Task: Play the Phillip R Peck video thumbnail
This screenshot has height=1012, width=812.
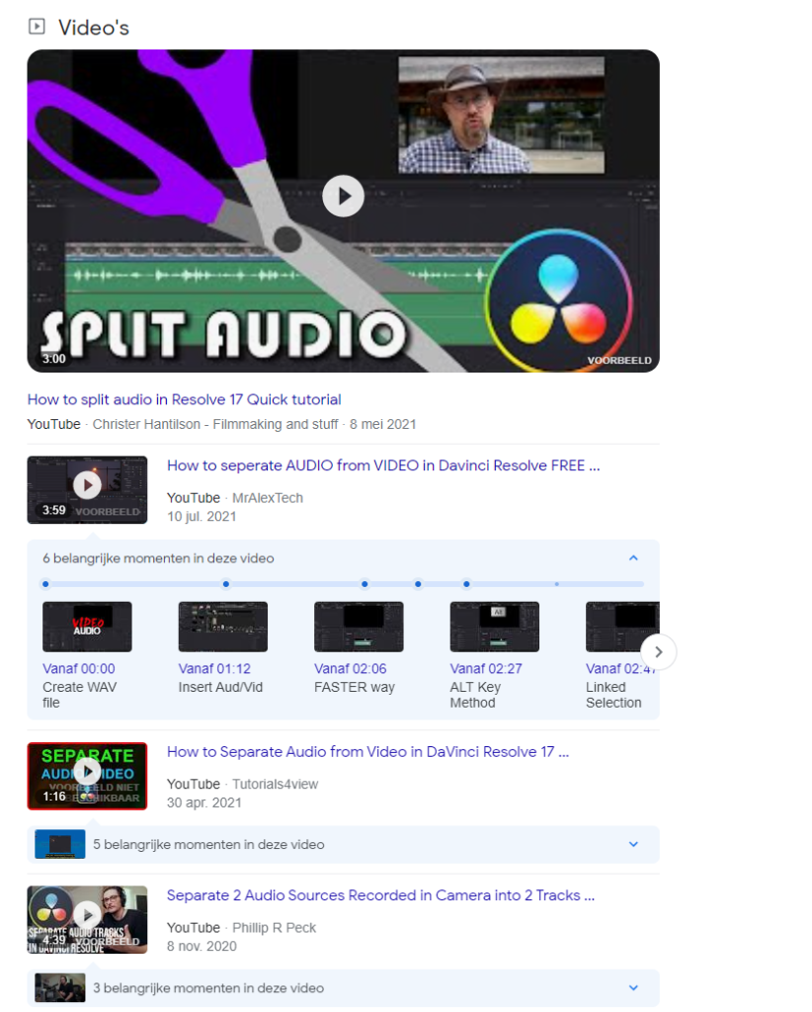Action: pyautogui.click(x=87, y=920)
